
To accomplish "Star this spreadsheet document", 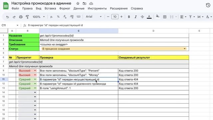I will pos(78,3).
